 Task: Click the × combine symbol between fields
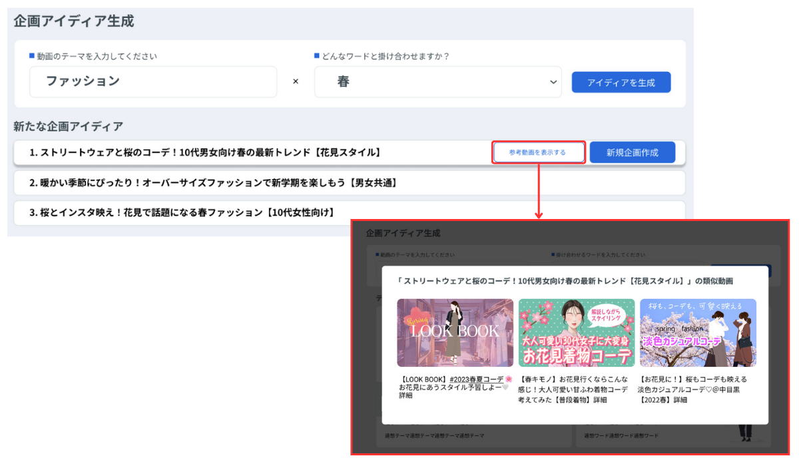pos(295,81)
